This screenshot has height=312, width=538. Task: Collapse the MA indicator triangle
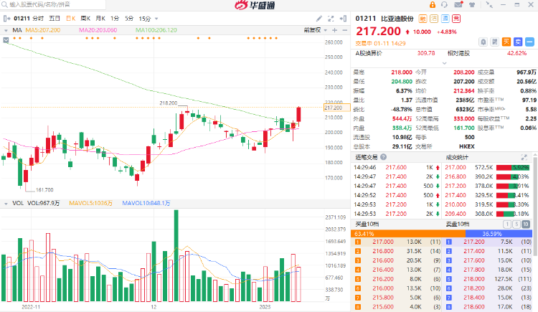click(x=6, y=30)
